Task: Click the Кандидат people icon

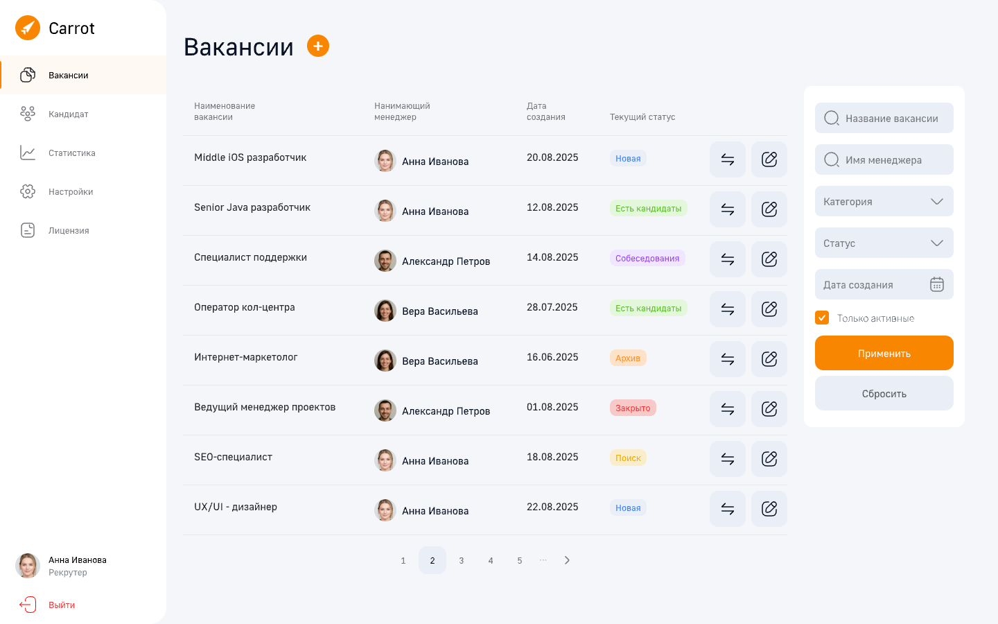Action: [28, 114]
